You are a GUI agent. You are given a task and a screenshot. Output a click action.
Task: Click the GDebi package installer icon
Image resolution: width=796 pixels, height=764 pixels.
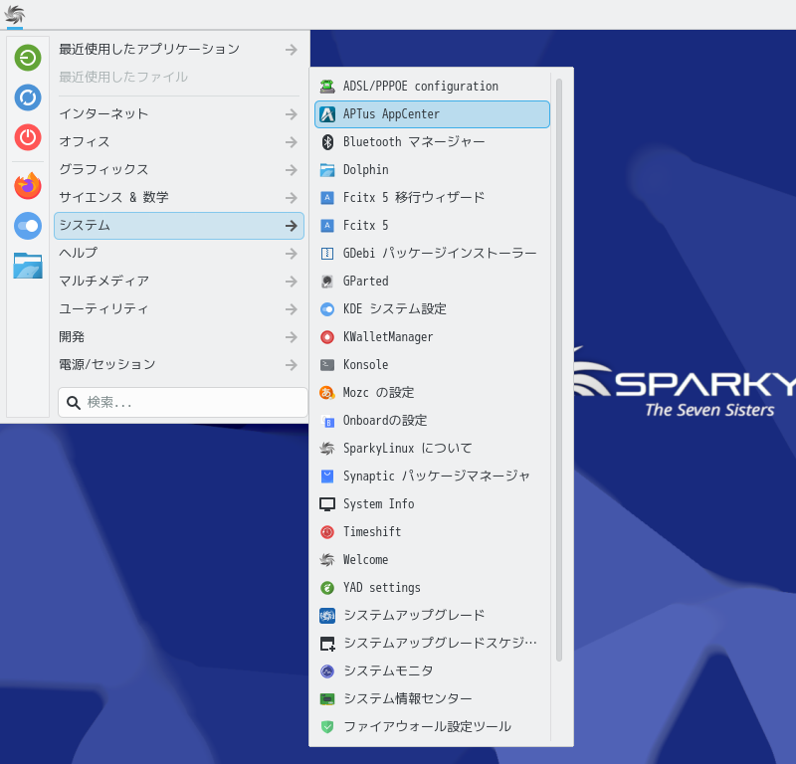[327, 254]
